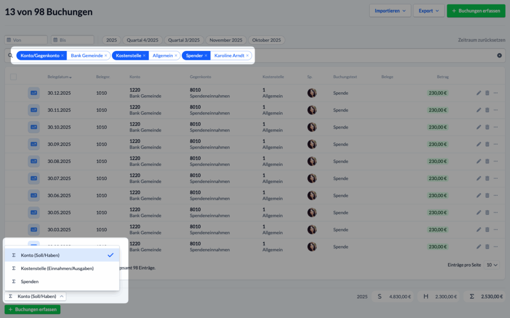Select the Quartal 4/2025 quick filter
The image size is (510, 318).
point(142,40)
